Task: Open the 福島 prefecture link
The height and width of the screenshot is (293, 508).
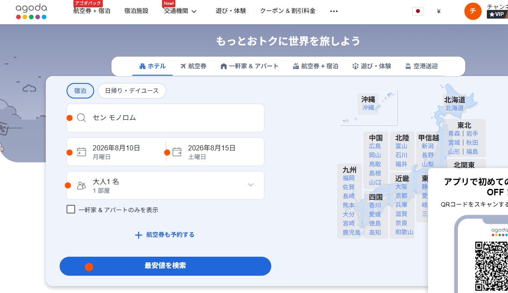Action: coord(472,152)
